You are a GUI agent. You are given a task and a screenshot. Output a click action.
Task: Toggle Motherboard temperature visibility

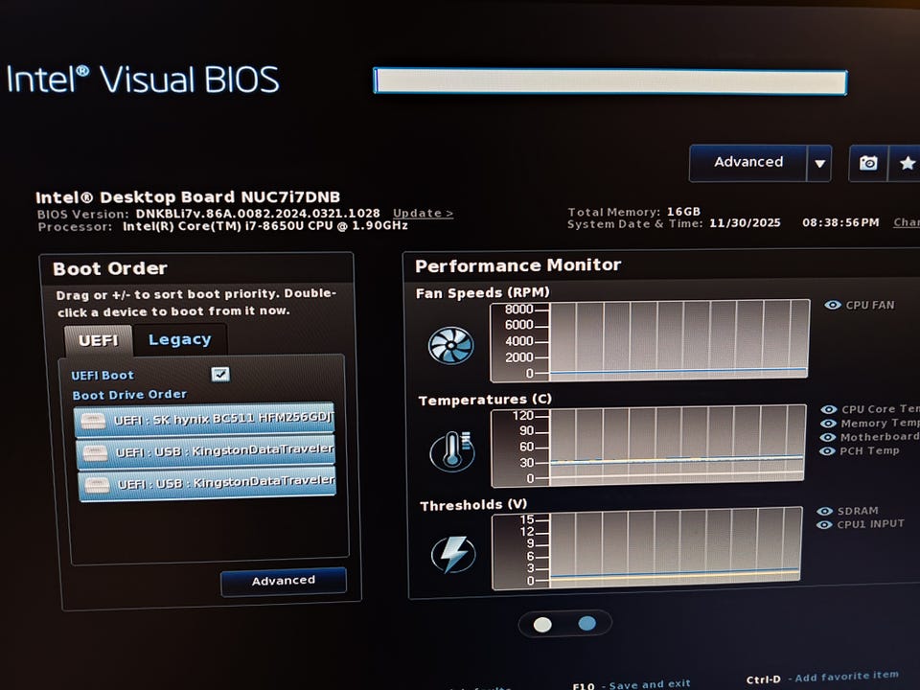(x=827, y=437)
